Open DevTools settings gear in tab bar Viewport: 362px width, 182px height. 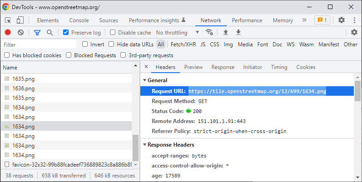click(342, 20)
